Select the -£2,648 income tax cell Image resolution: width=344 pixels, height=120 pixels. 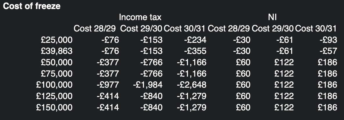(x=191, y=85)
